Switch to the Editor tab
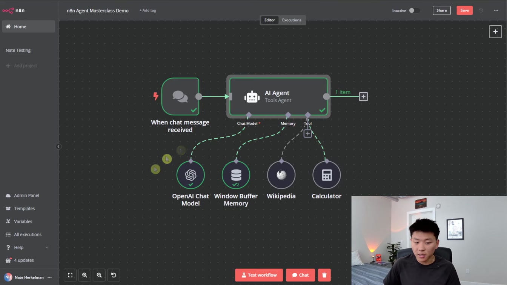This screenshot has height=285, width=507. click(x=269, y=20)
